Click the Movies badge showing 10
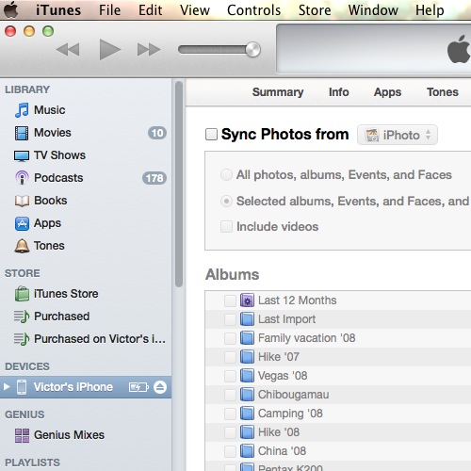Viewport: 471px width, 471px height. pos(157,133)
